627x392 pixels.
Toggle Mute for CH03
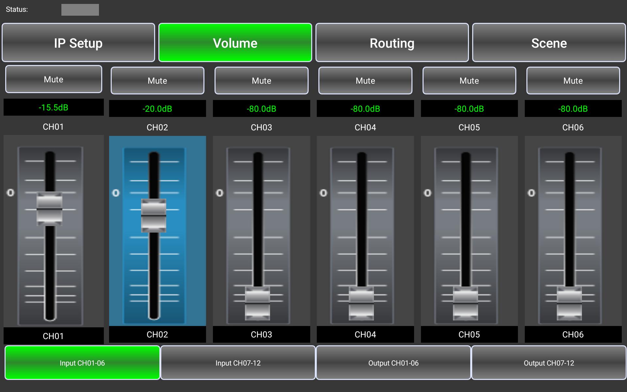tap(261, 80)
